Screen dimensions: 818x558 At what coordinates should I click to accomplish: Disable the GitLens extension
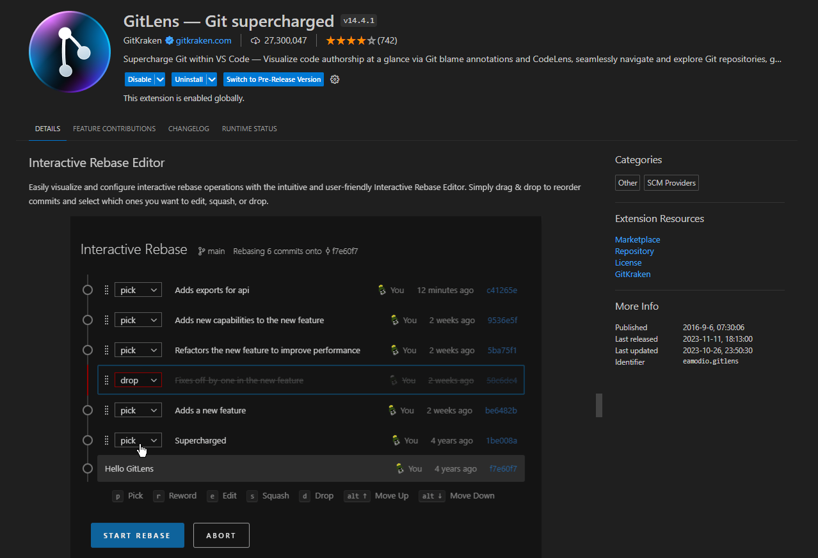140,79
